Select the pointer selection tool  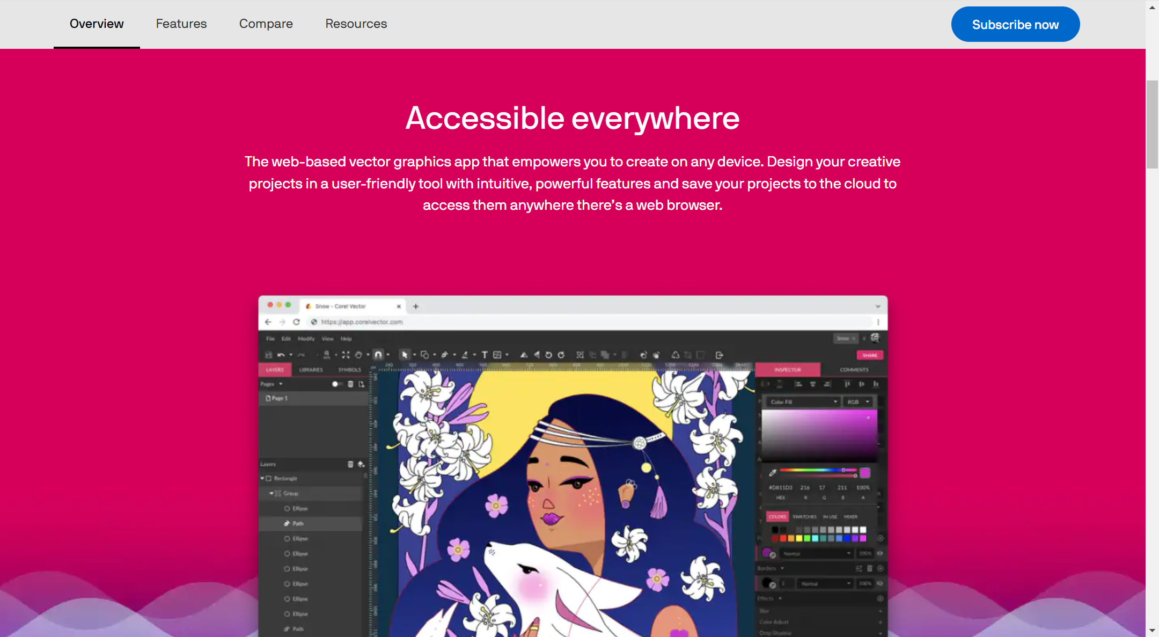pyautogui.click(x=405, y=355)
